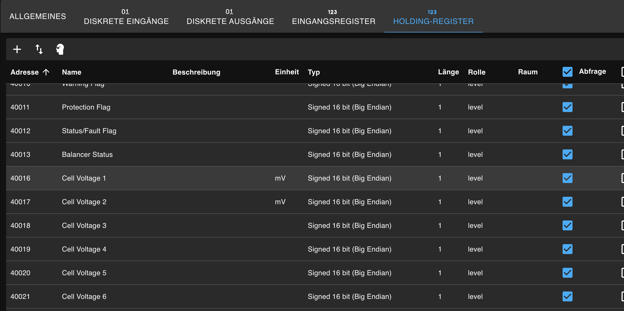Toggle header checkbox for Abfrage column
624x311 pixels.
pos(567,72)
